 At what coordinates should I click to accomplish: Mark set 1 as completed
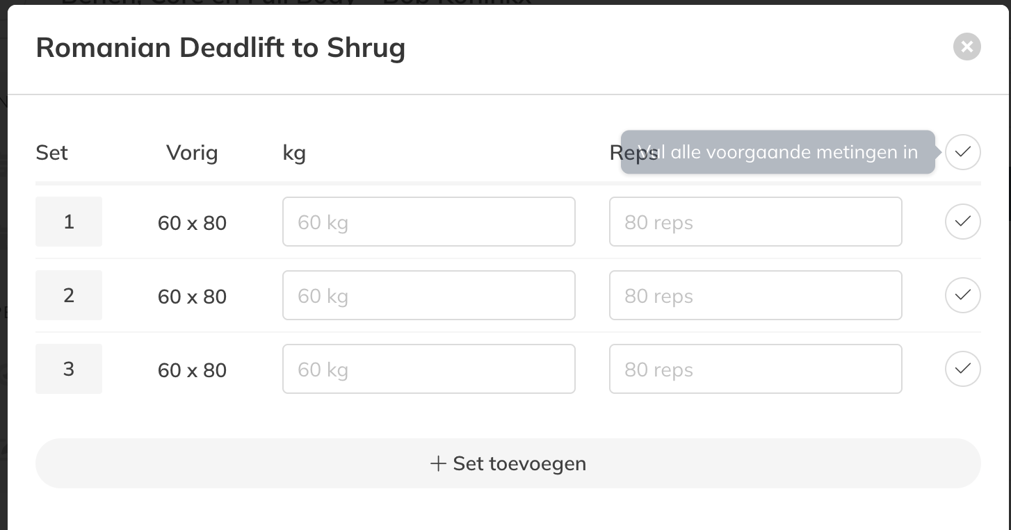962,222
